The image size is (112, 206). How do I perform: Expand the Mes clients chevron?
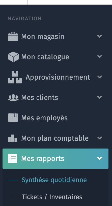click(x=99, y=97)
